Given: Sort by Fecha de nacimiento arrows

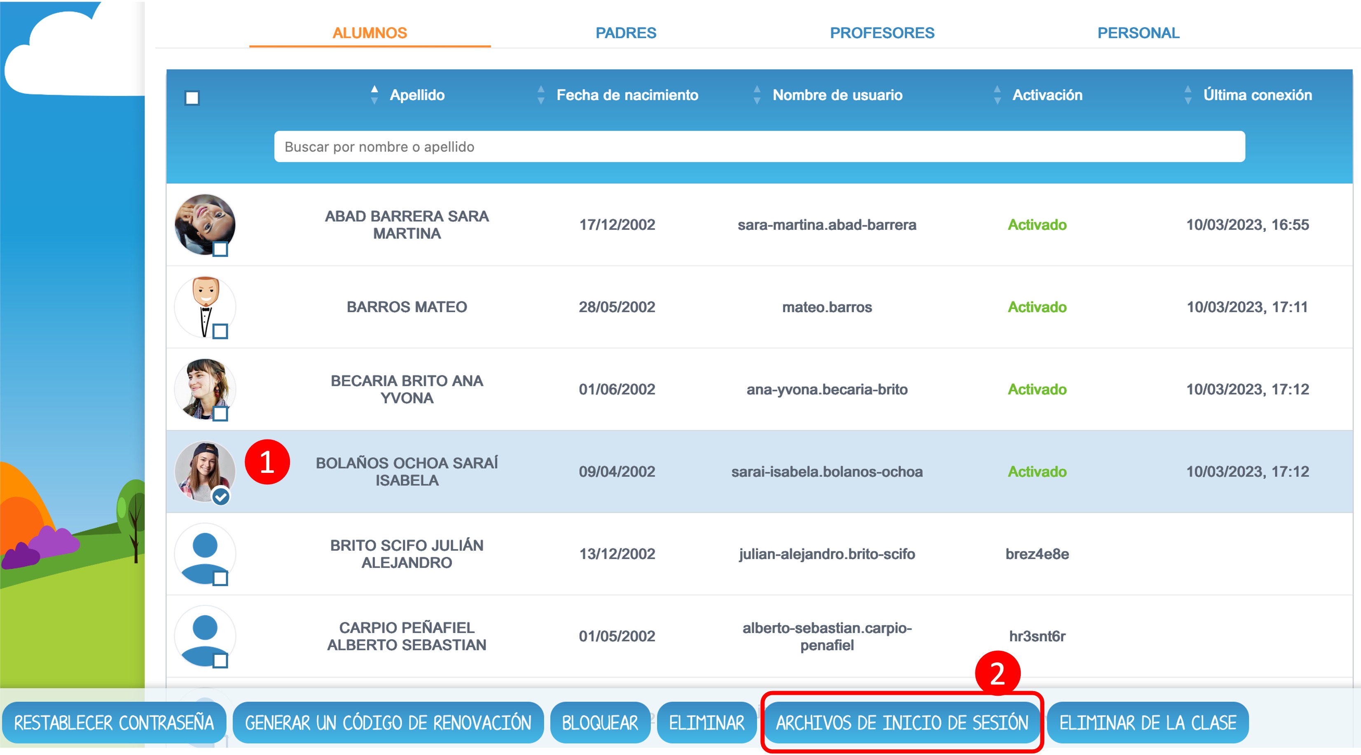Looking at the screenshot, I should click(540, 95).
